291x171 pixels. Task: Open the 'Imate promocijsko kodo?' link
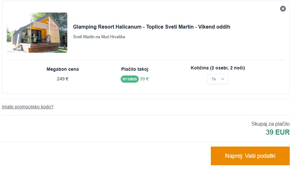[28, 107]
